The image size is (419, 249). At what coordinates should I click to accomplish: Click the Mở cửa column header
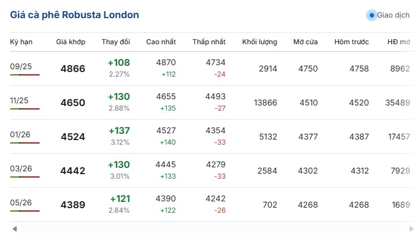(x=305, y=42)
